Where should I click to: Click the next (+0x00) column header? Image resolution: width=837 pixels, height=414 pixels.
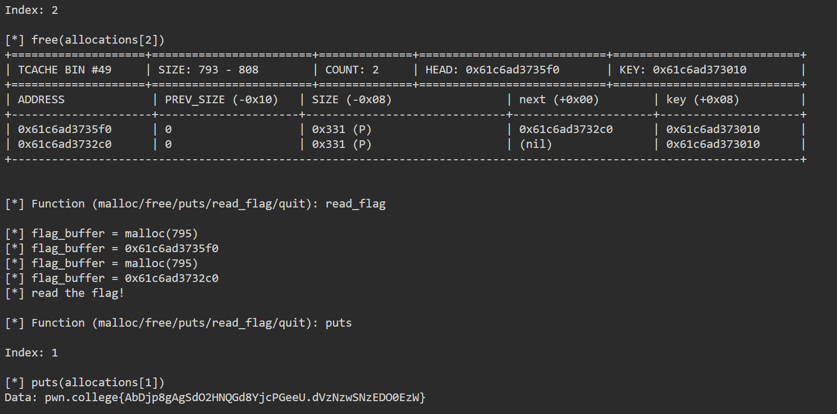(x=559, y=100)
